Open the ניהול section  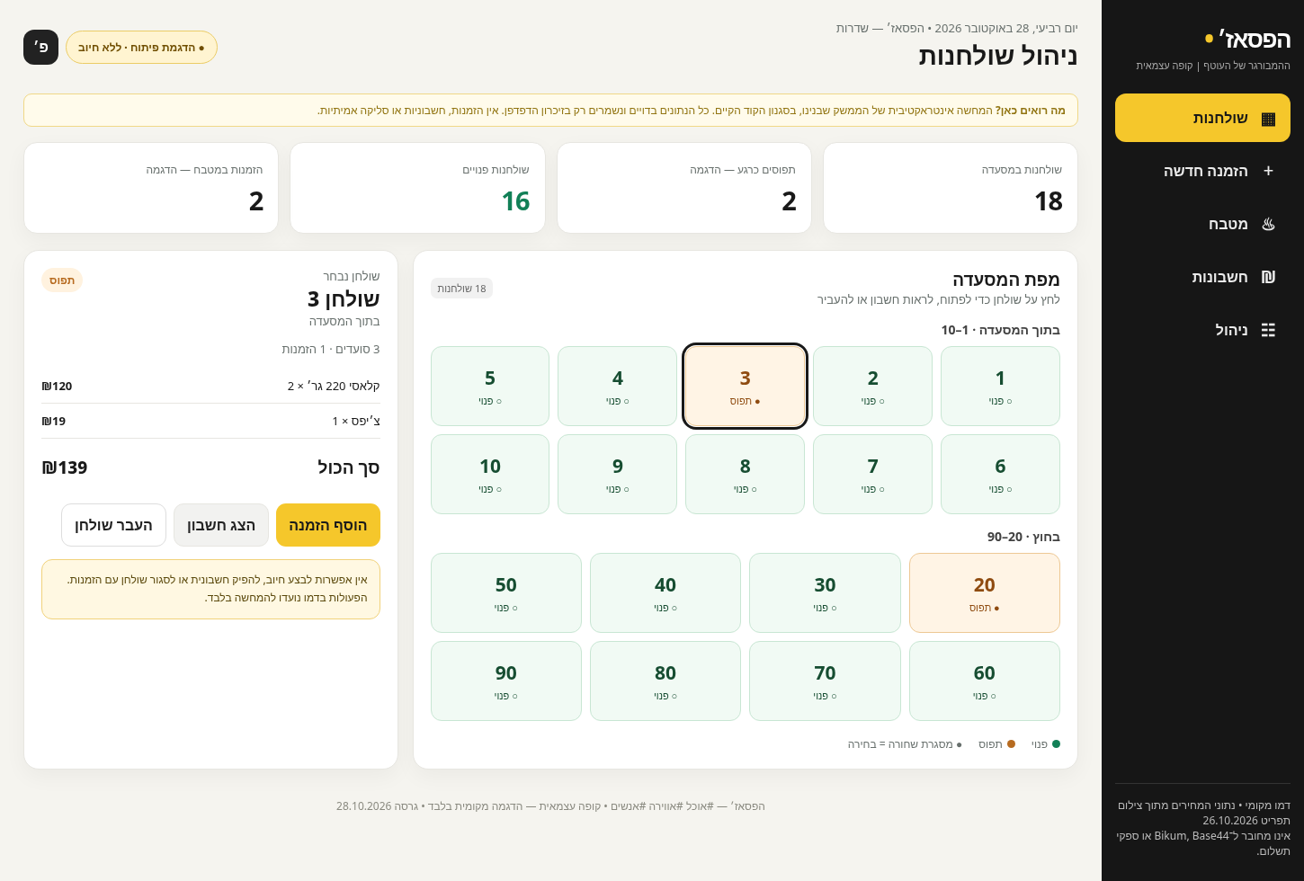coord(1202,330)
